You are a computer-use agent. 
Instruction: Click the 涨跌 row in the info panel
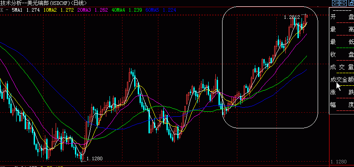pos(342,92)
